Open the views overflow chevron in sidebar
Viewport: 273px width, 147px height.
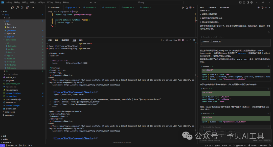pos(33,8)
